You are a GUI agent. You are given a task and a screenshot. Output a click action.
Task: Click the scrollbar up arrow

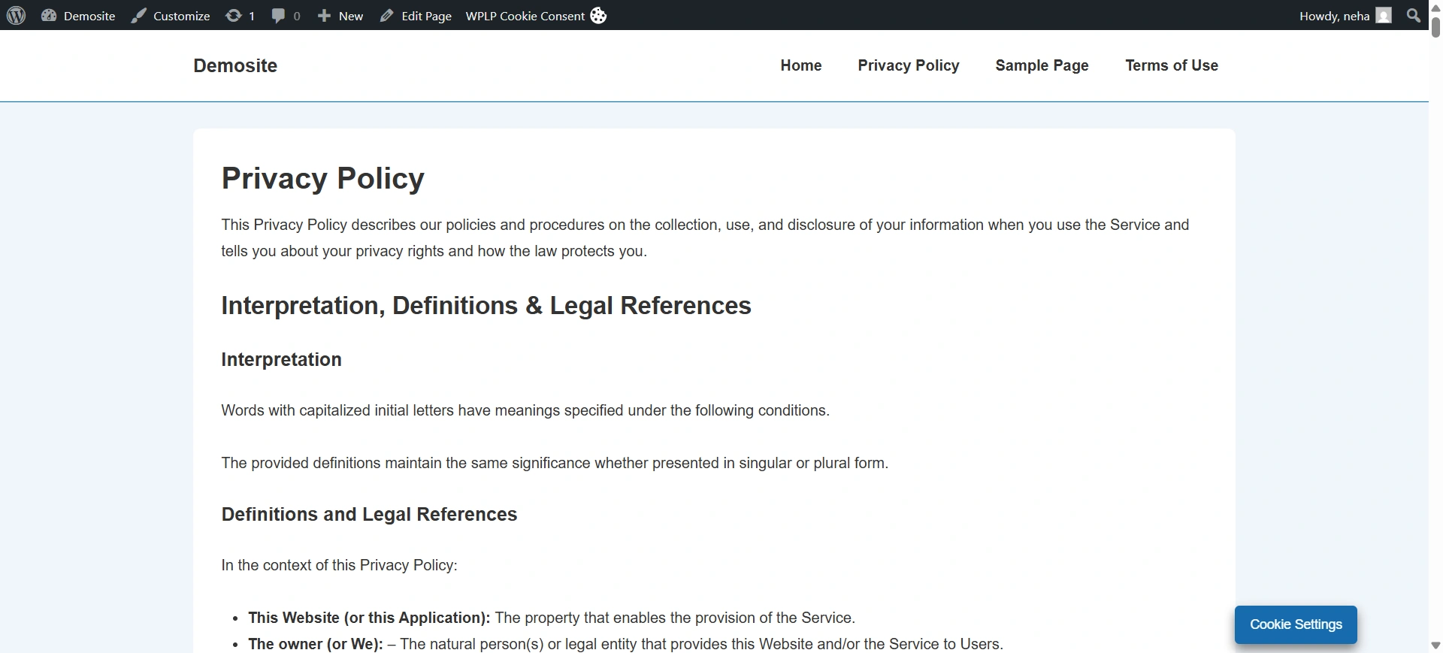(x=1435, y=7)
